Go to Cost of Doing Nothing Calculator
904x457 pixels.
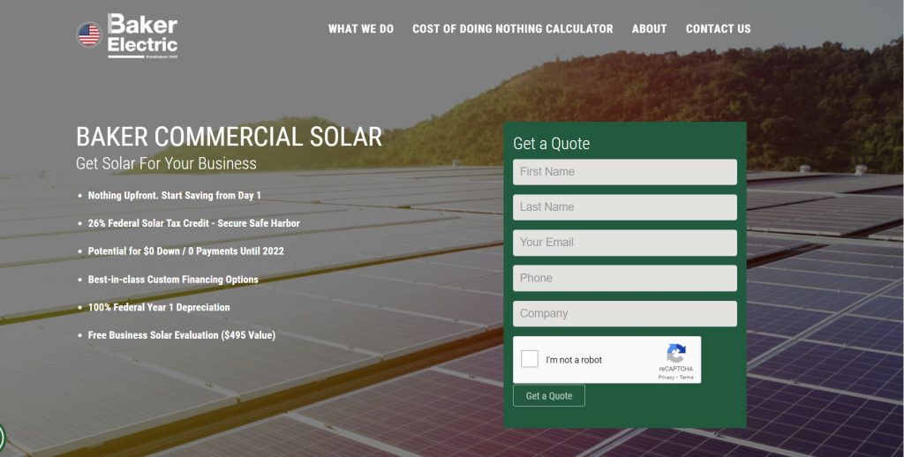click(512, 29)
